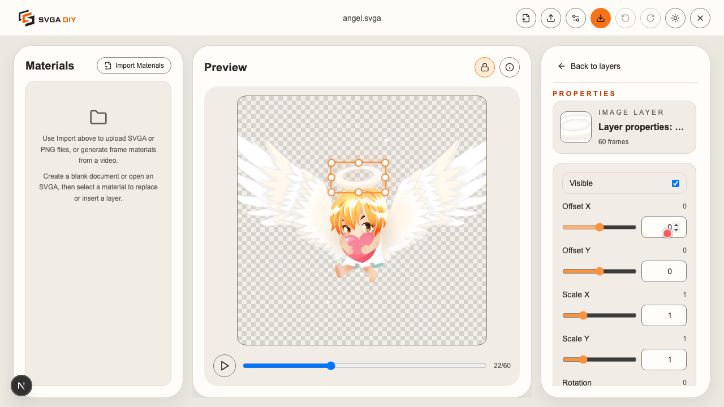This screenshot has height=407, width=724.
Task: Decrease Offset X with the stepper down arrow
Action: point(676,230)
